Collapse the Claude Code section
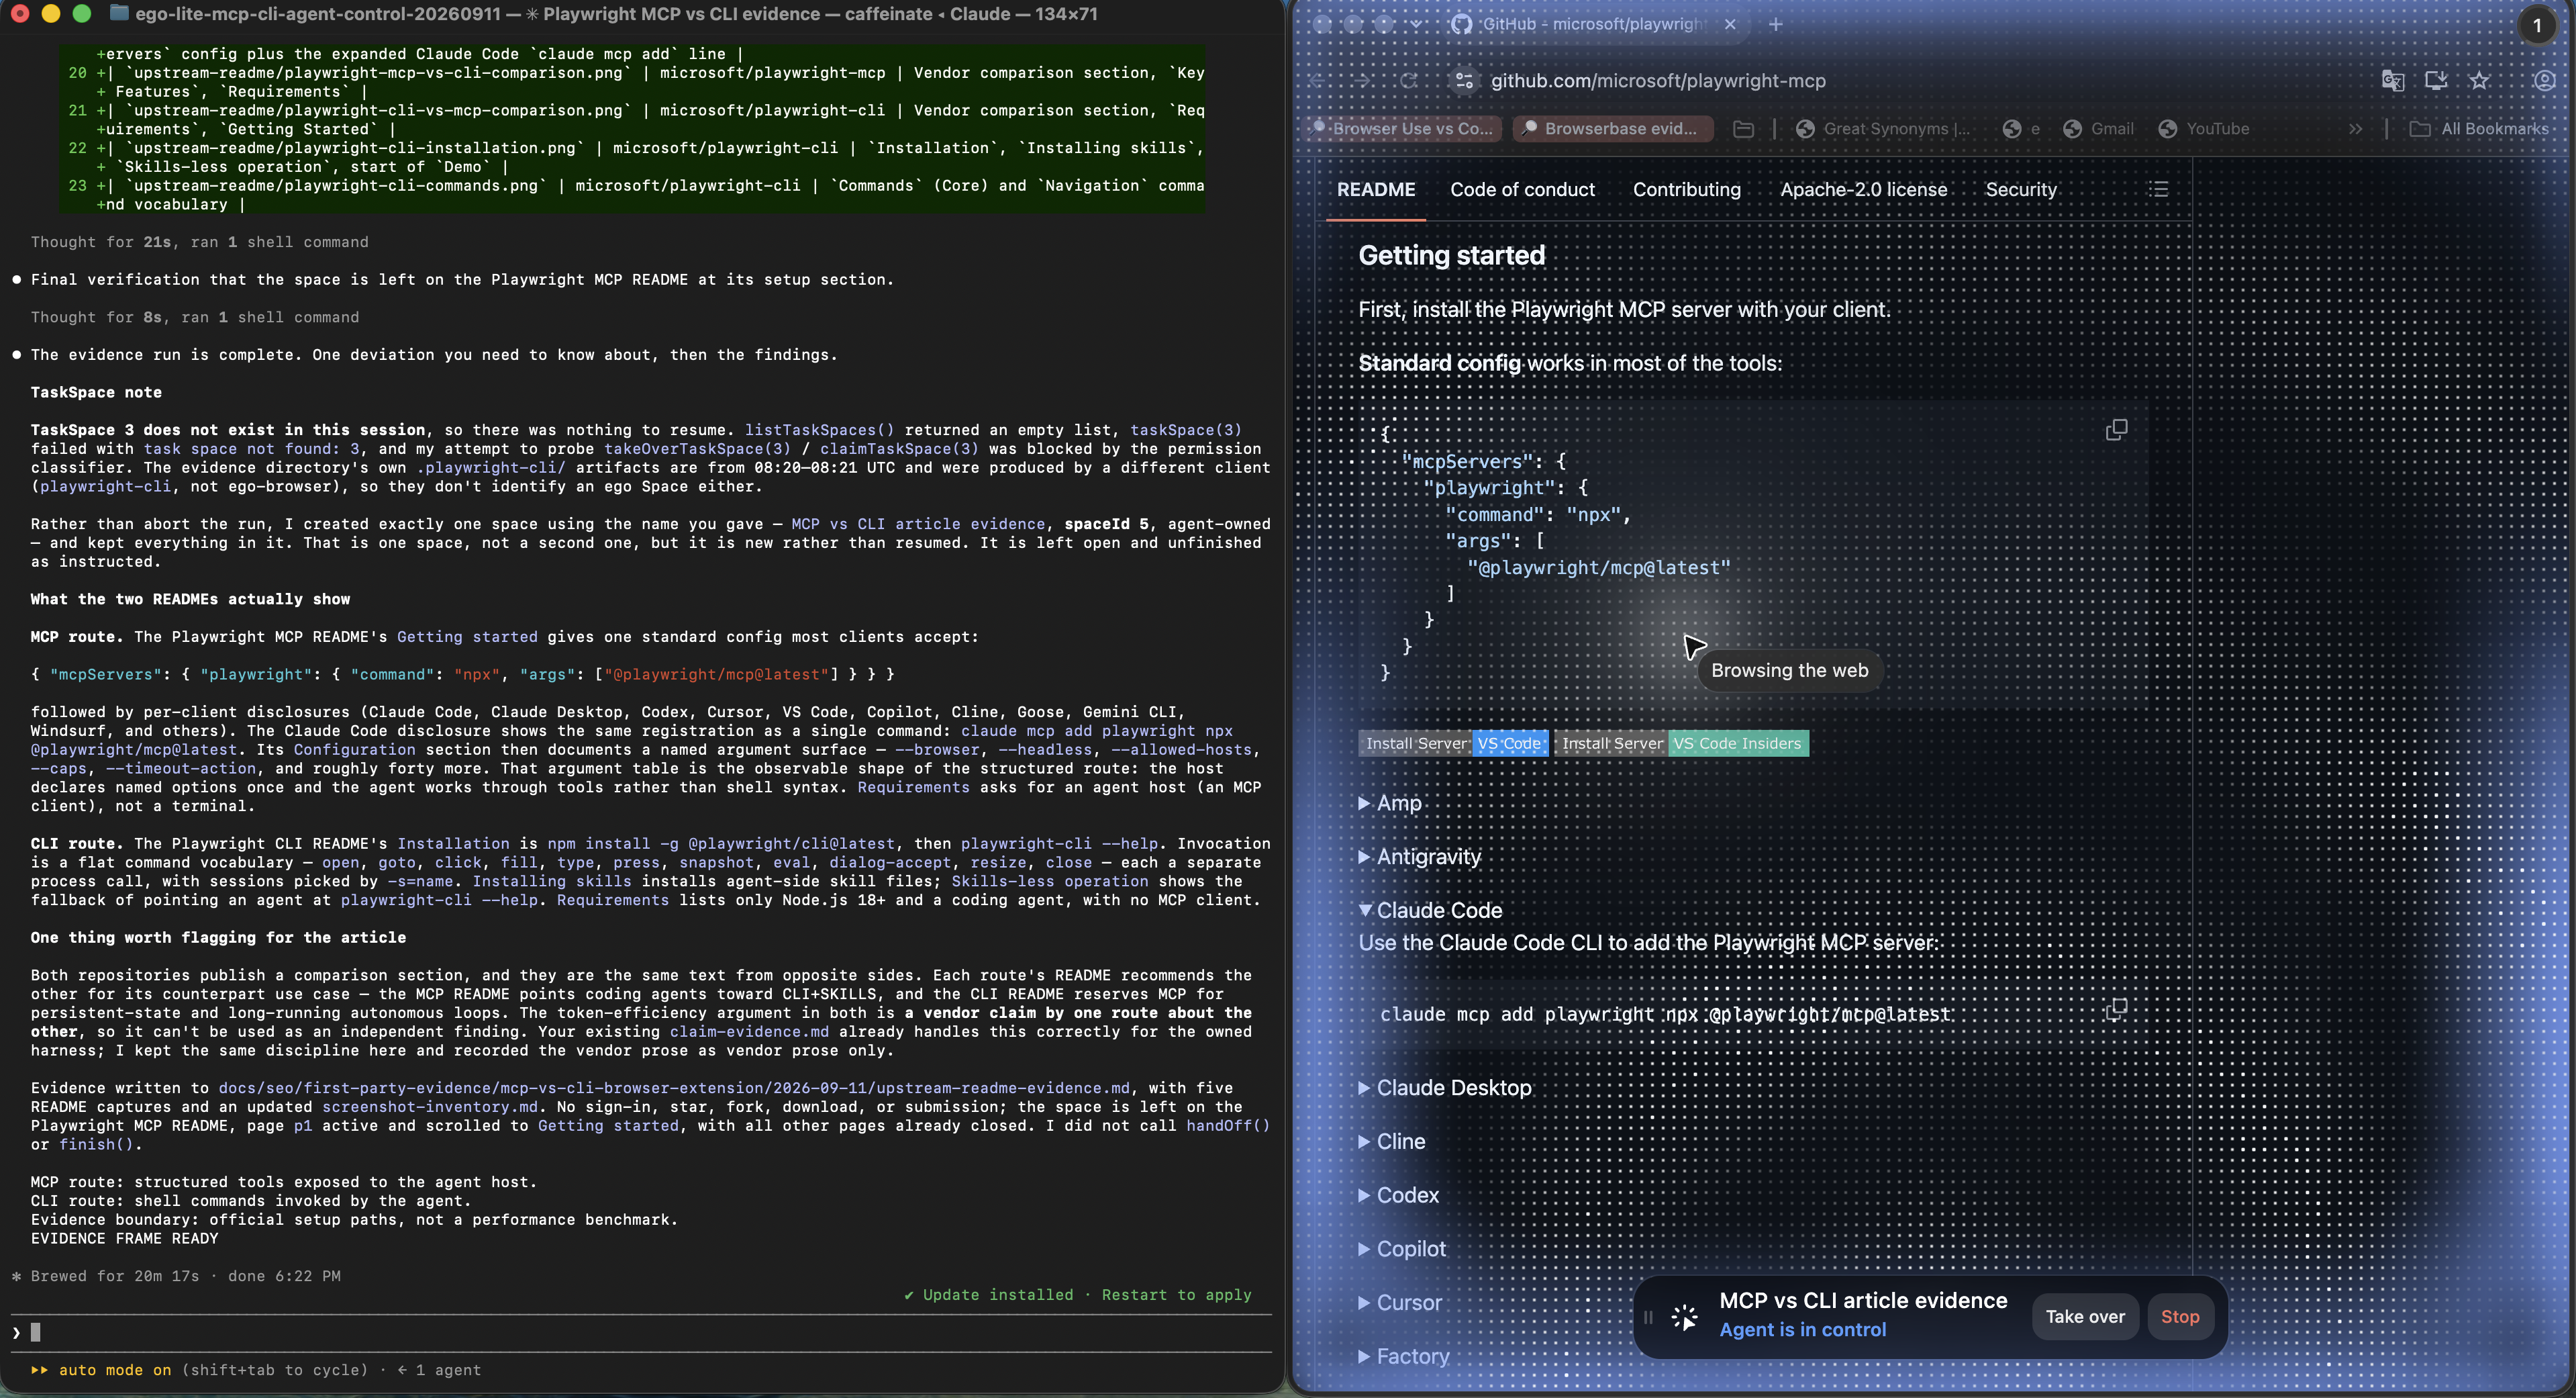The image size is (2576, 1398). pos(1430,911)
